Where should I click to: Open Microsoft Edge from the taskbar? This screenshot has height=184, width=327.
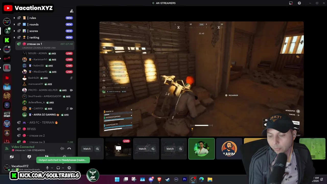201,179
